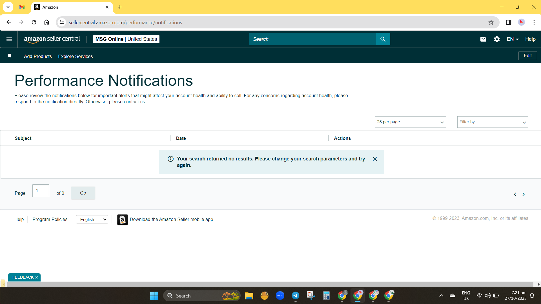Click the bookmark flag icon
The width and height of the screenshot is (541, 304).
(x=9, y=56)
